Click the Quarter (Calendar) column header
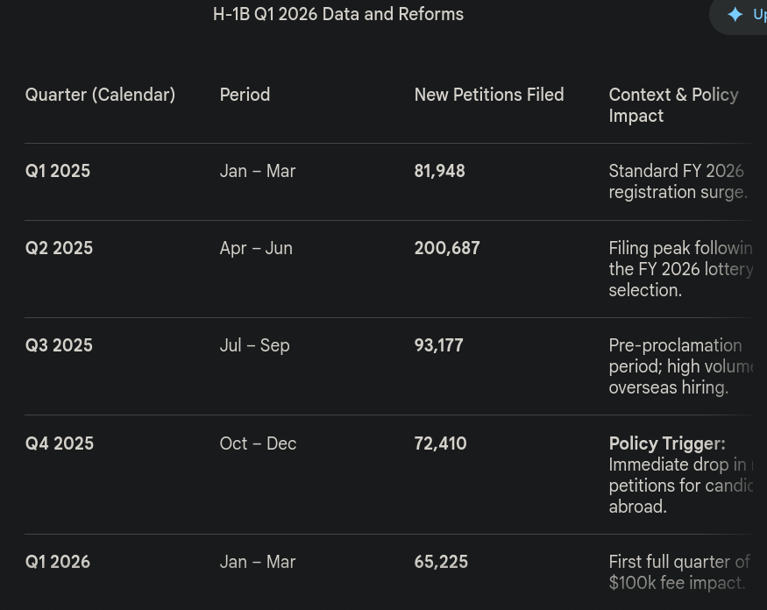 click(x=100, y=95)
